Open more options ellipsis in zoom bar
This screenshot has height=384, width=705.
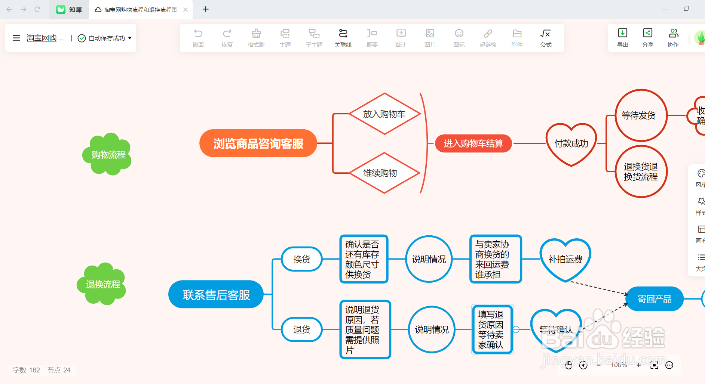(669, 365)
